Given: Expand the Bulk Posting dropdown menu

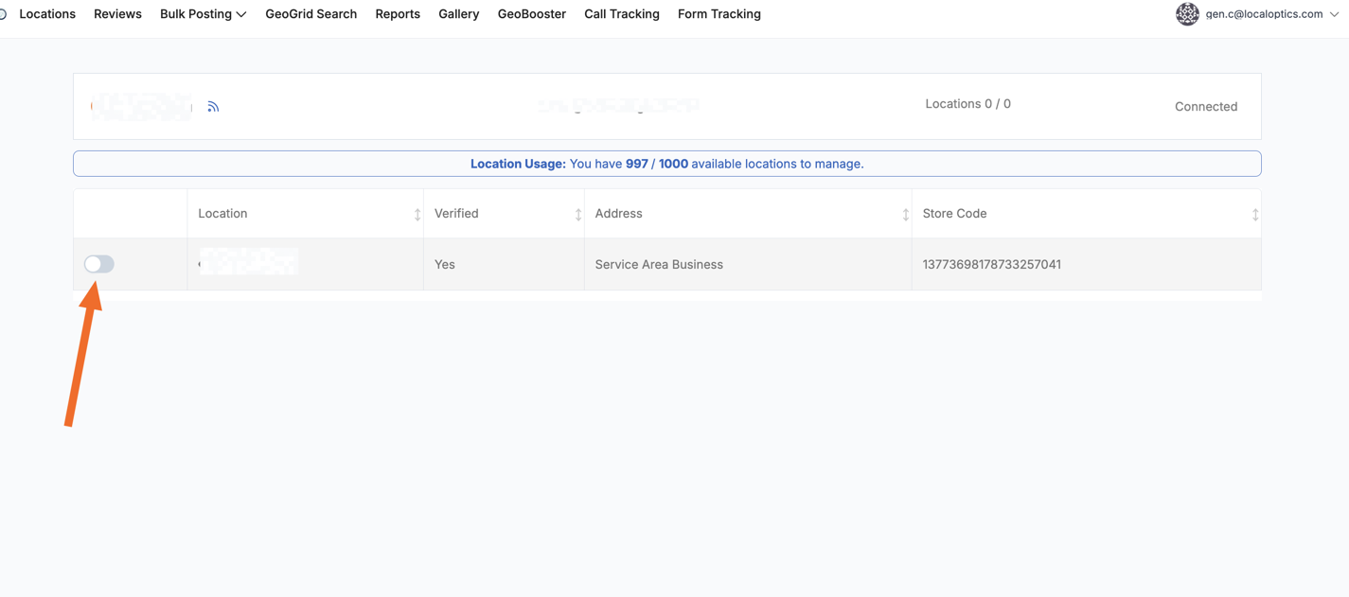Looking at the screenshot, I should pyautogui.click(x=203, y=14).
